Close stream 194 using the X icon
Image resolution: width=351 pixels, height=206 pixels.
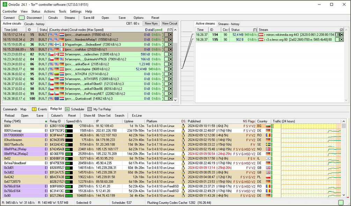341,35
